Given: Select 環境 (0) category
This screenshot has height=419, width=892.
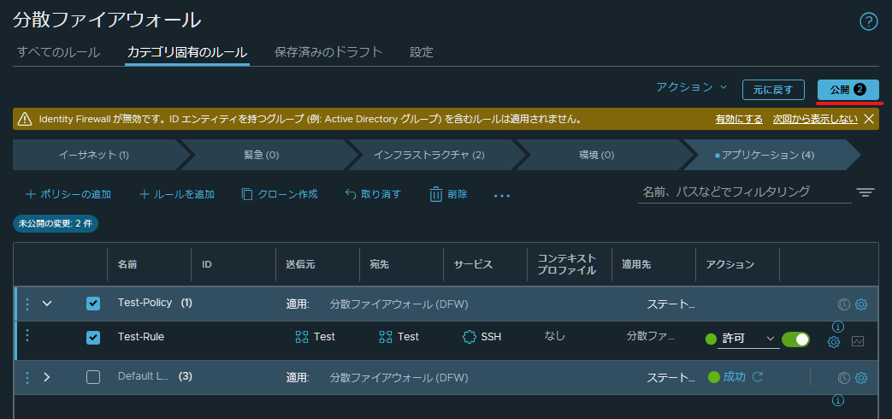Looking at the screenshot, I should coord(597,155).
